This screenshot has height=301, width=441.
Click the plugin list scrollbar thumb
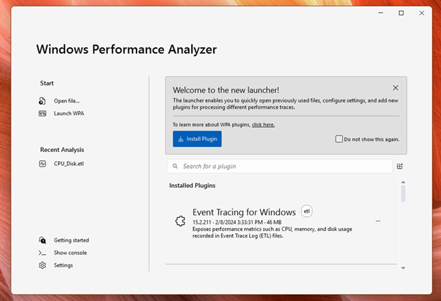click(403, 194)
